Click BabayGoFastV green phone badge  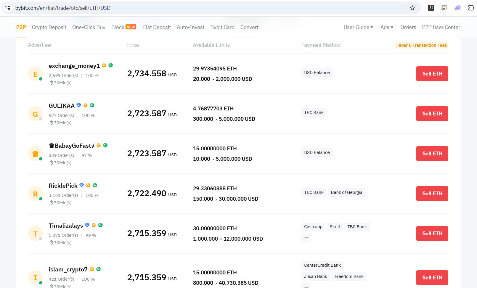tap(105, 145)
